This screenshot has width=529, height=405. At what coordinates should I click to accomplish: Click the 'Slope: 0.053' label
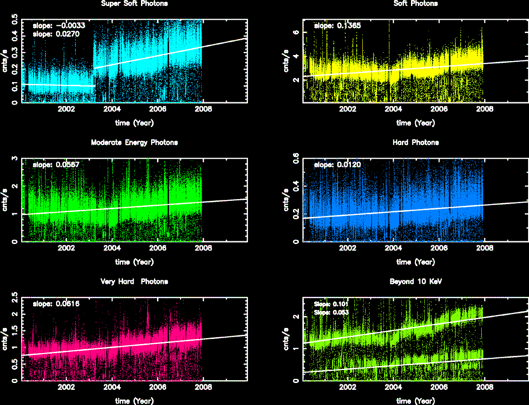pos(331,312)
